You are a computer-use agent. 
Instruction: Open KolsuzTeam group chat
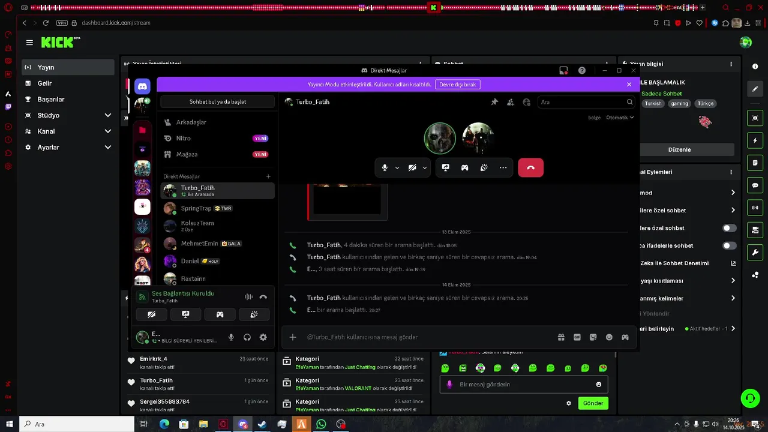click(x=217, y=226)
